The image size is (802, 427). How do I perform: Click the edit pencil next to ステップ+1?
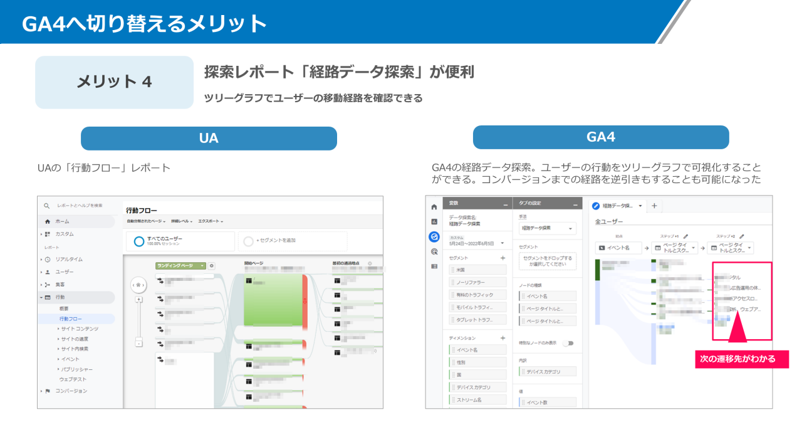click(x=685, y=236)
